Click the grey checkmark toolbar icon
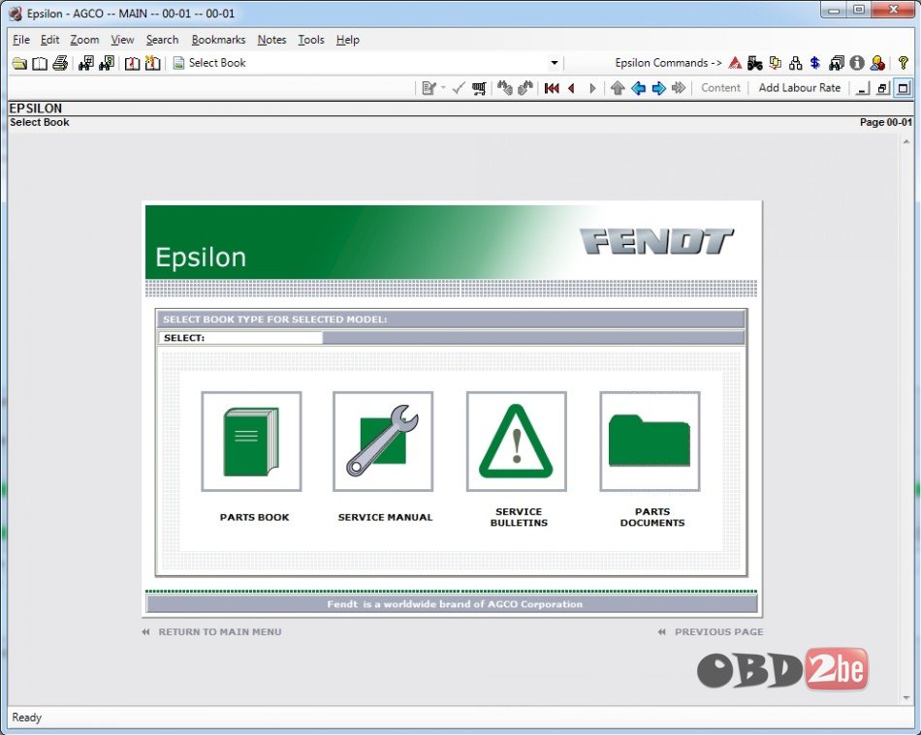Viewport: 921px width, 735px height. tap(459, 88)
